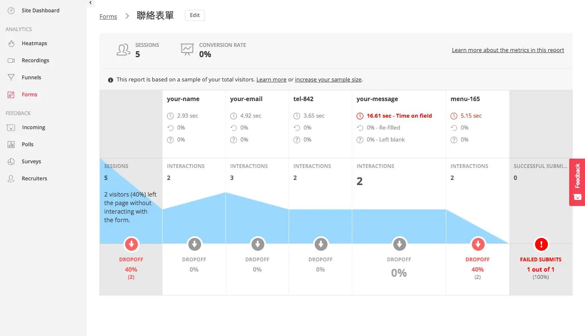This screenshot has width=585, height=336.
Task: Click the 5.15 sec red time value
Action: tap(471, 116)
